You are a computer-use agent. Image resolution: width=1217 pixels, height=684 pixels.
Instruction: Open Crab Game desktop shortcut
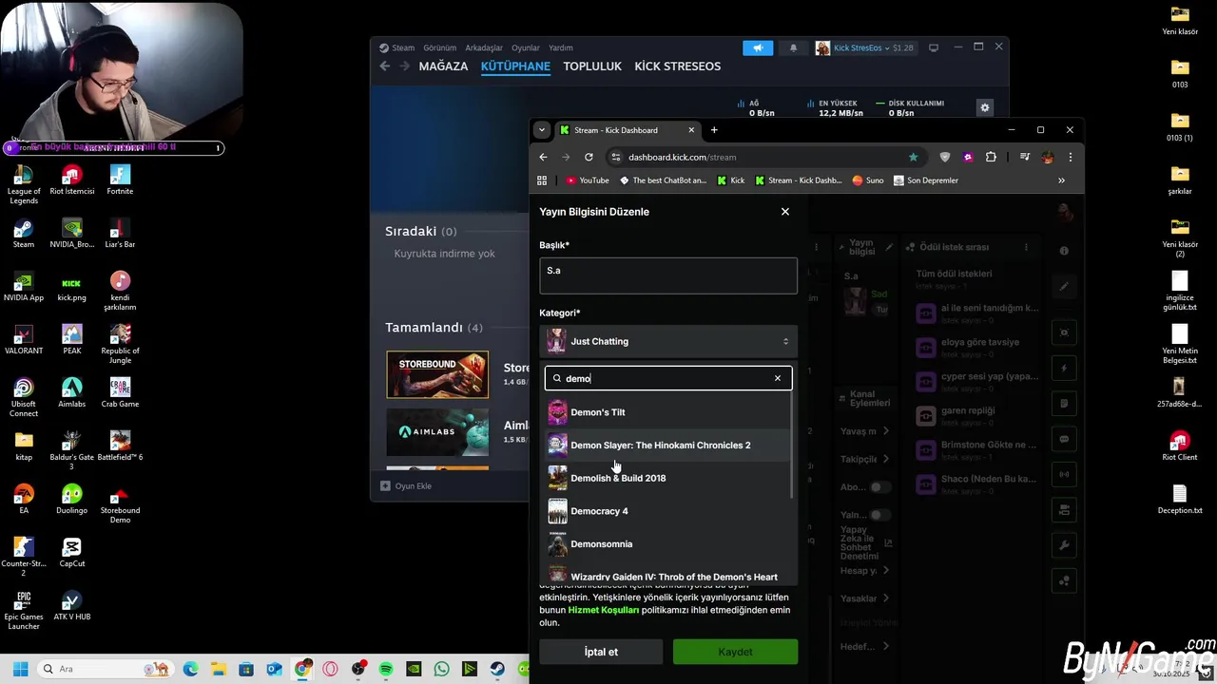[x=120, y=392]
